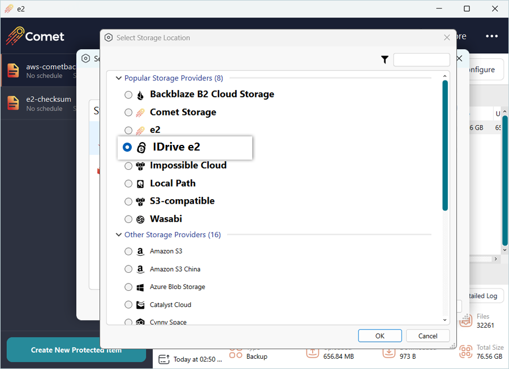Click the Impossible Cloud cubes icon
The image size is (509, 369).
click(140, 166)
